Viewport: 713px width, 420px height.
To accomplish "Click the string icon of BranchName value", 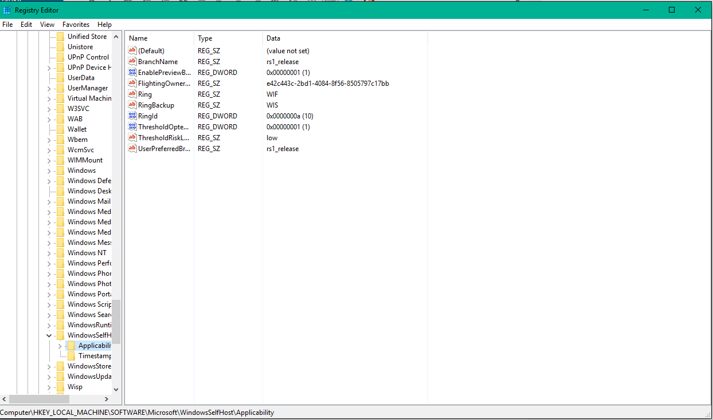I will 132,61.
